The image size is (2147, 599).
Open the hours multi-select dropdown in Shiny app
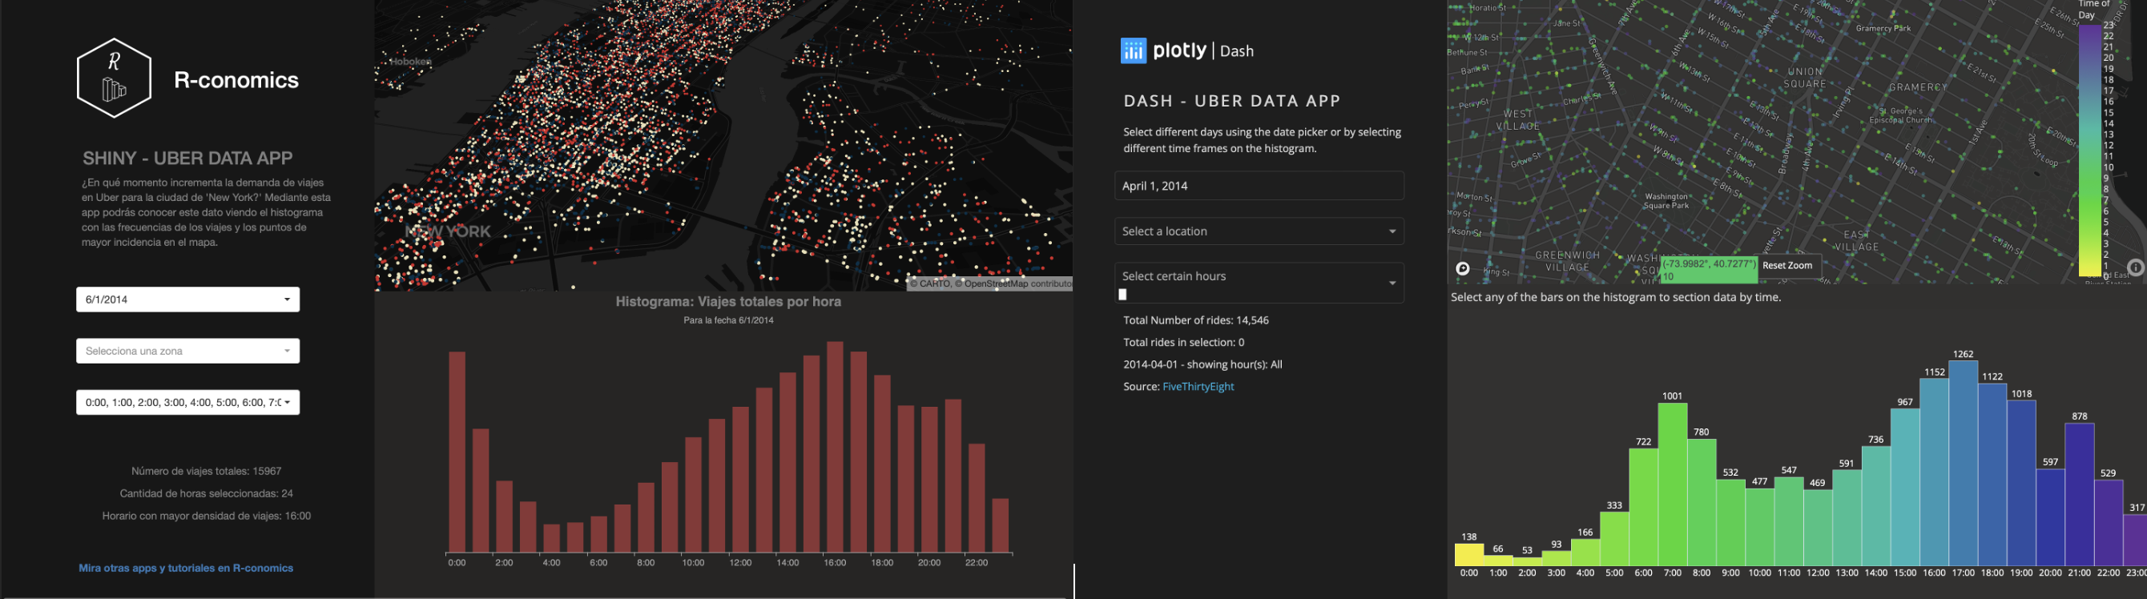pyautogui.click(x=187, y=402)
